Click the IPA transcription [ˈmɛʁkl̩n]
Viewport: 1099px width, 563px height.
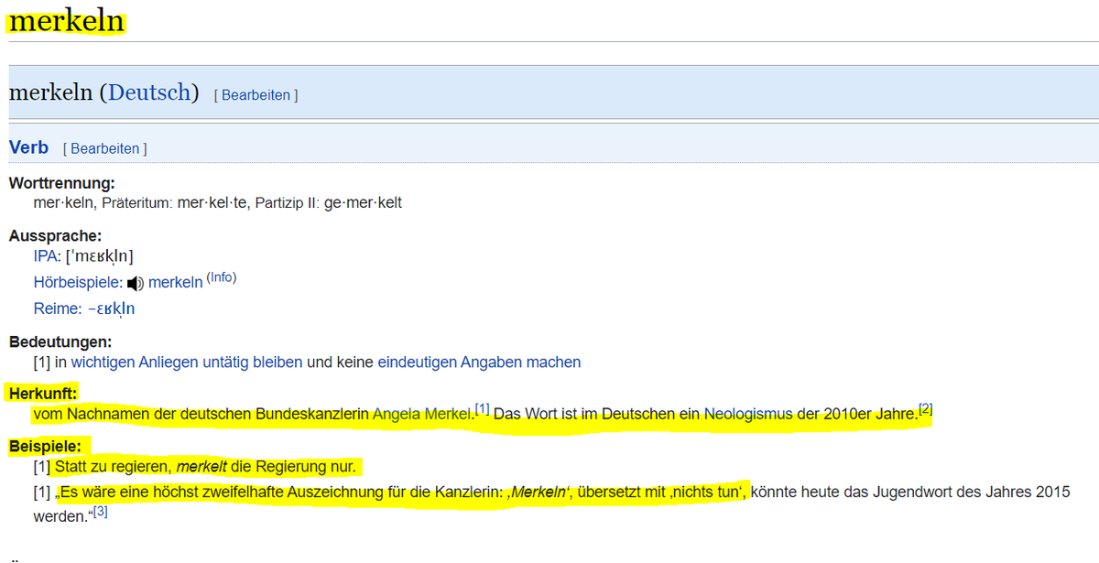click(x=100, y=256)
